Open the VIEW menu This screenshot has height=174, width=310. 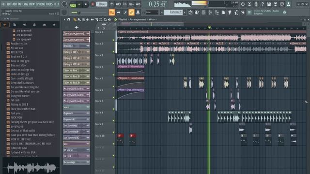(32, 4)
